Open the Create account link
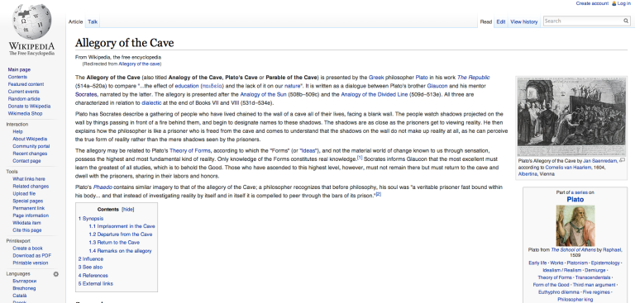 pos(592,3)
